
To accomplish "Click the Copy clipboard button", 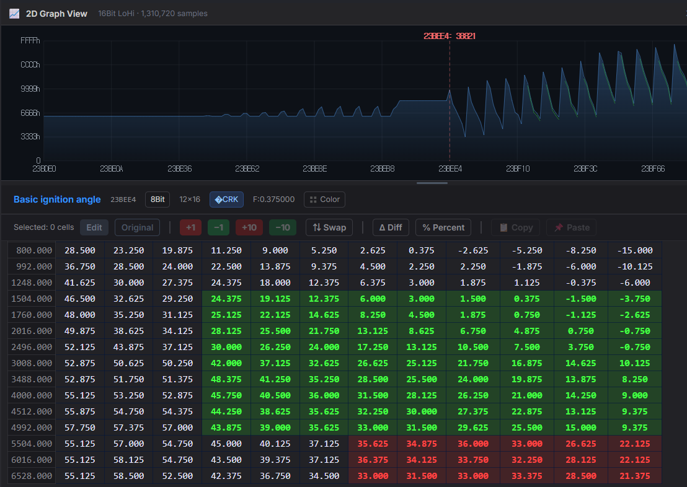I will pyautogui.click(x=516, y=227).
